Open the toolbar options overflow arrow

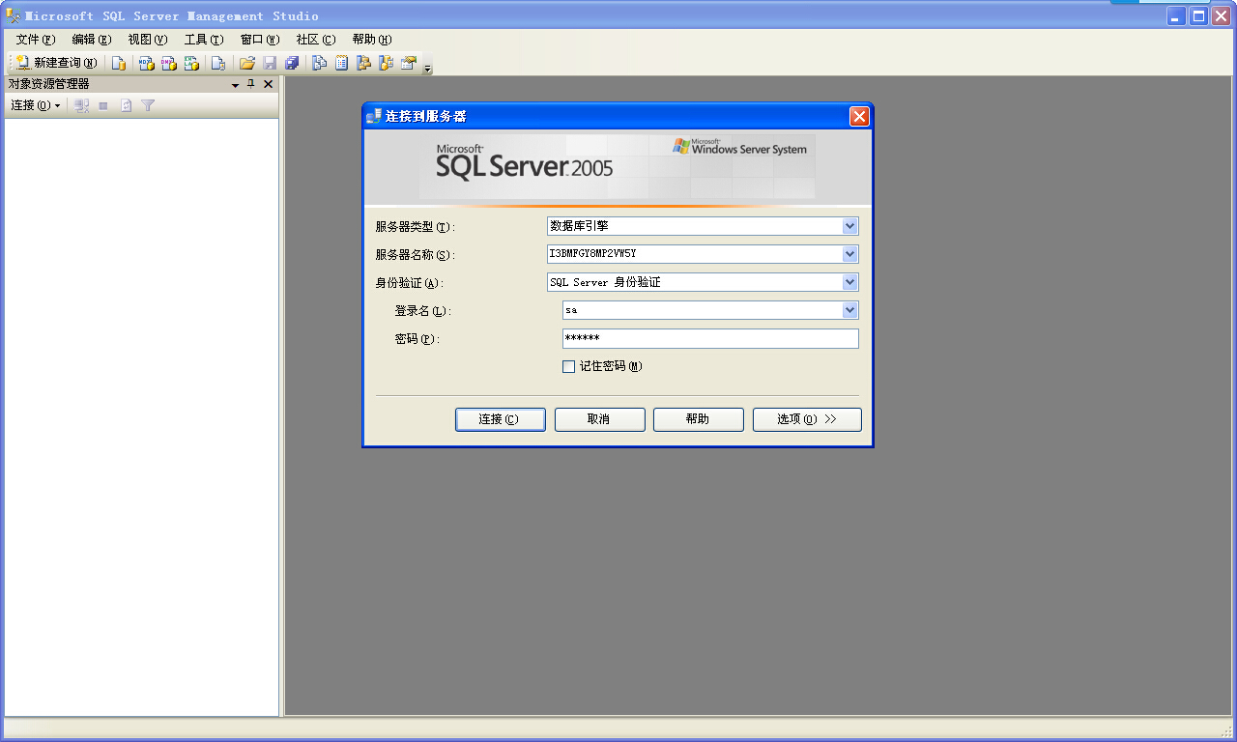427,69
